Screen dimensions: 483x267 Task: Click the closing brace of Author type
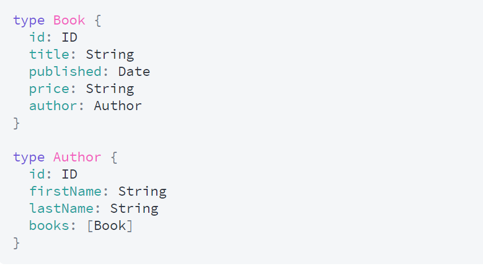point(17,243)
